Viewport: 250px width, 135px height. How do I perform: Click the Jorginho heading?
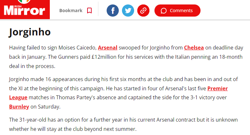[30, 32]
